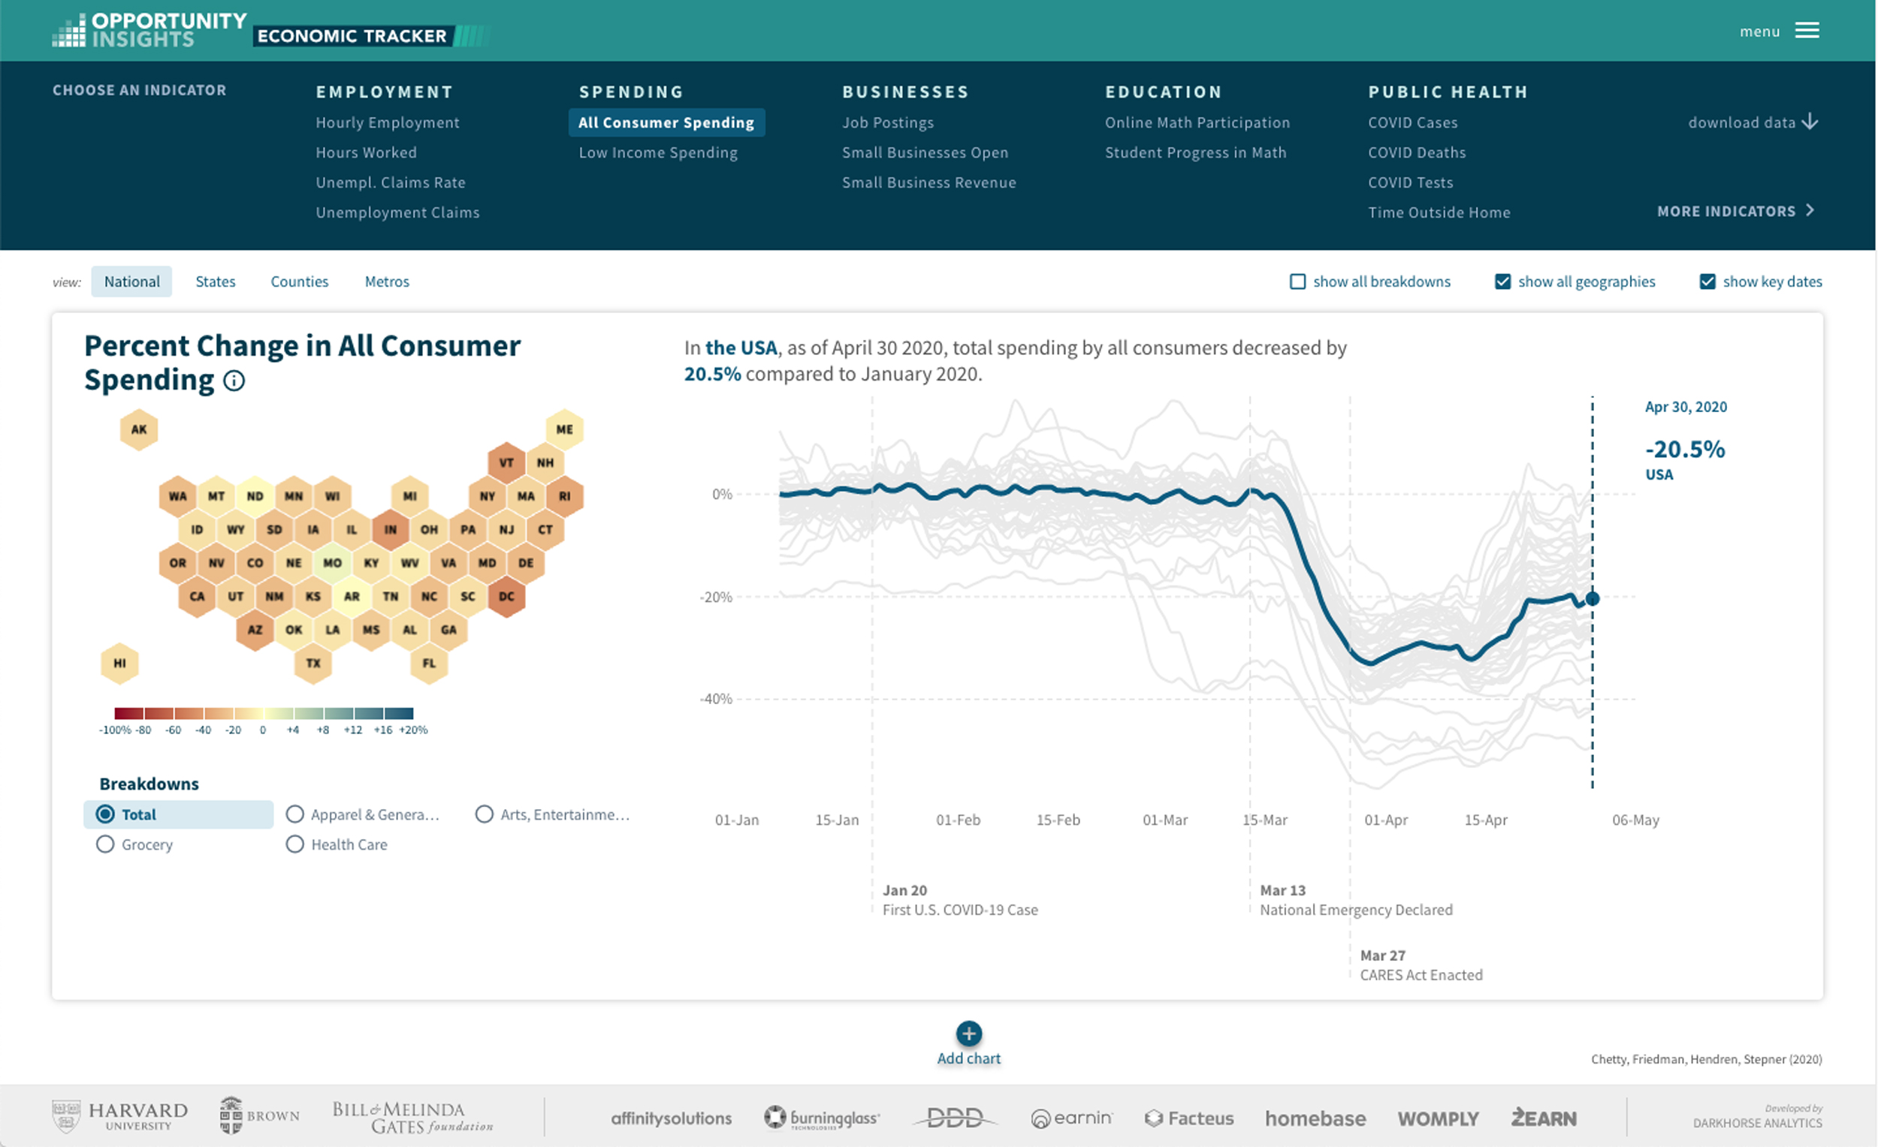Image resolution: width=1878 pixels, height=1147 pixels.
Task: Click the Womply logo
Action: pos(1439,1118)
